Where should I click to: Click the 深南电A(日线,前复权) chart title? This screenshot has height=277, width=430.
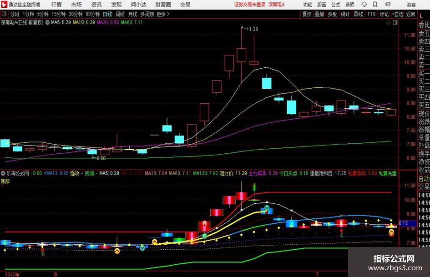pos(22,22)
